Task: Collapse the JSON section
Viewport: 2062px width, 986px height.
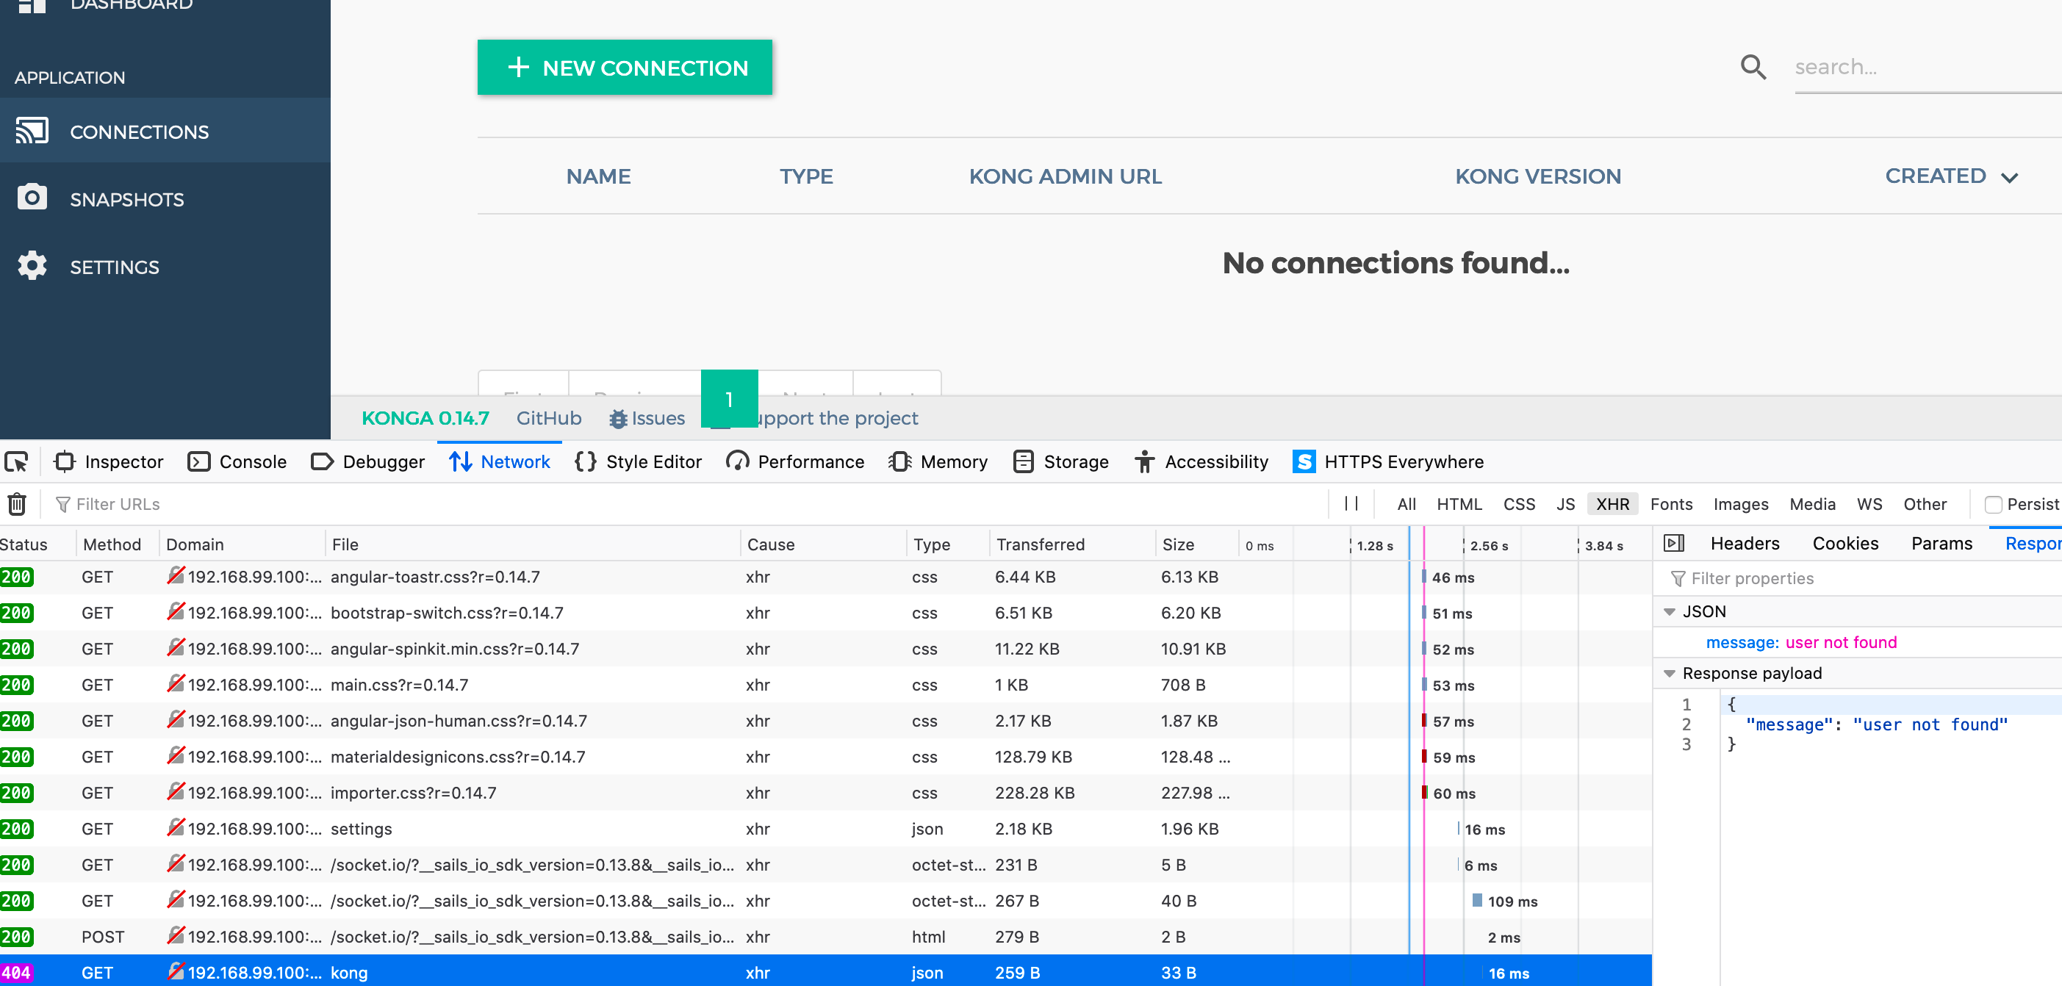Action: tap(1670, 611)
